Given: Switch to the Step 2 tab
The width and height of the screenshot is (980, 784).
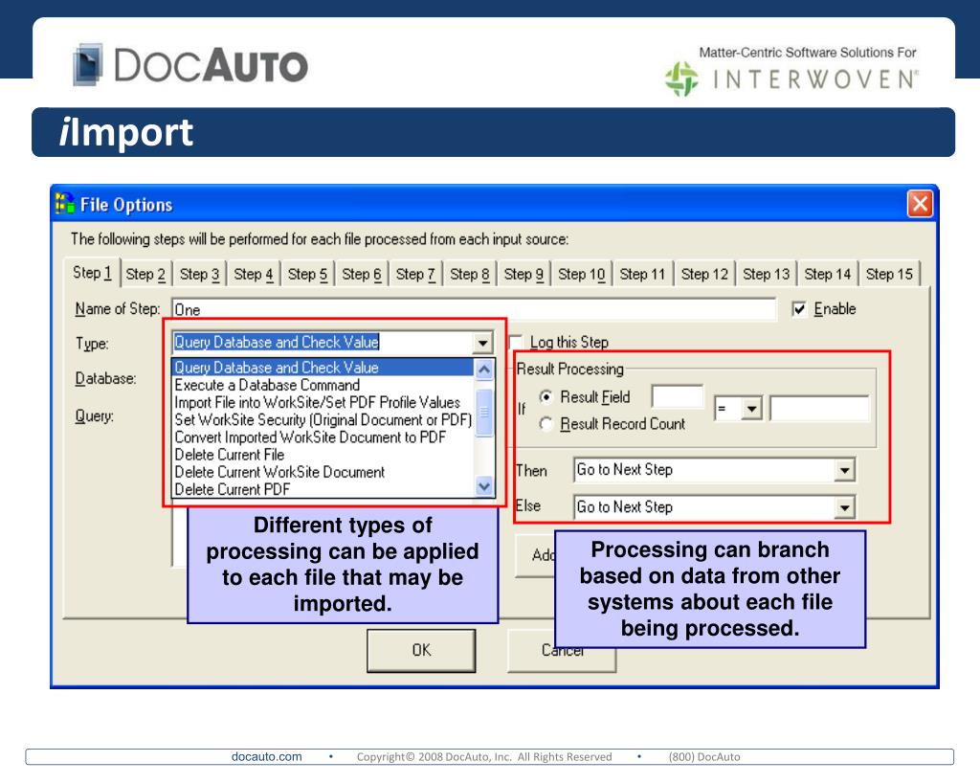Looking at the screenshot, I should [145, 274].
